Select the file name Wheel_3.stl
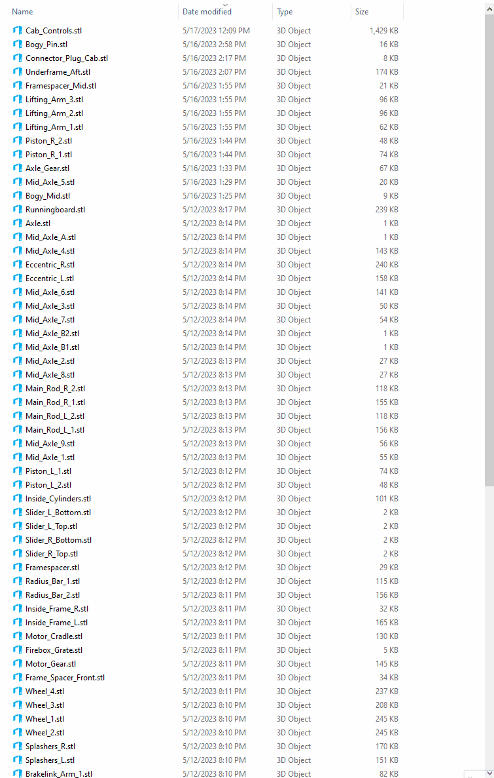Screen dimensions: 494x778 coord(44,705)
